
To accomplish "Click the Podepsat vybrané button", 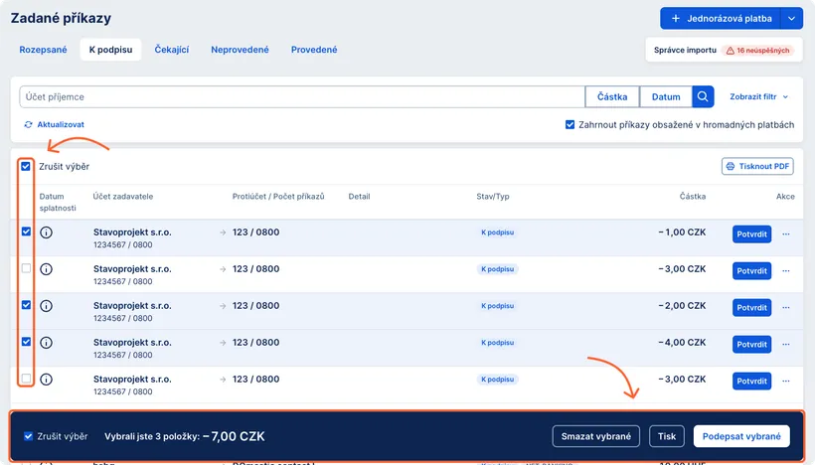I will click(740, 436).
